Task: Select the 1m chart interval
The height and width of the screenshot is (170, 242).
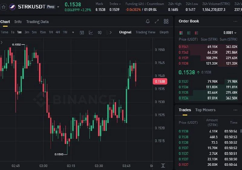Action: (19, 32)
